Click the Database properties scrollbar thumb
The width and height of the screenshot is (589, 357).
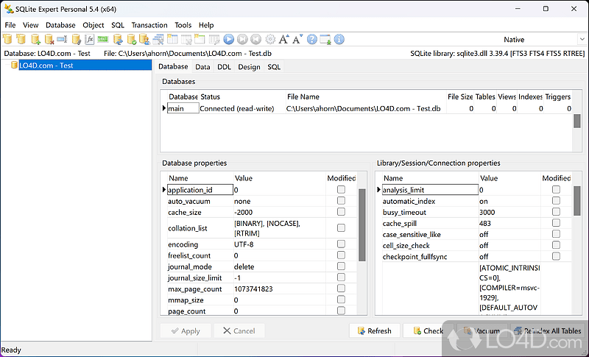pos(362,225)
